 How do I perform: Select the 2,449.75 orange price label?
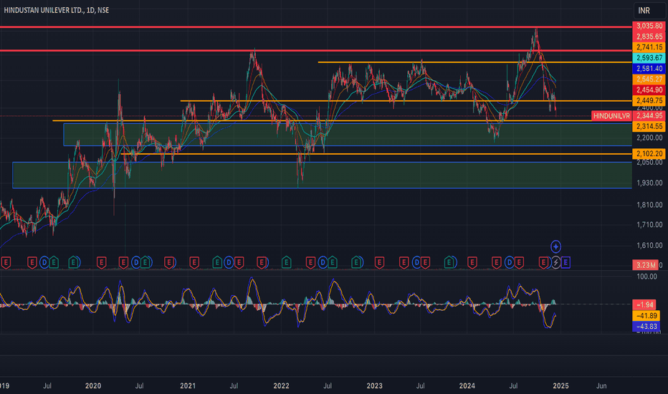[649, 100]
